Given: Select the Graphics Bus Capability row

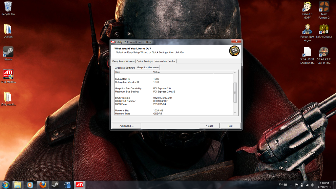Looking at the screenshot, I should coord(174,88).
